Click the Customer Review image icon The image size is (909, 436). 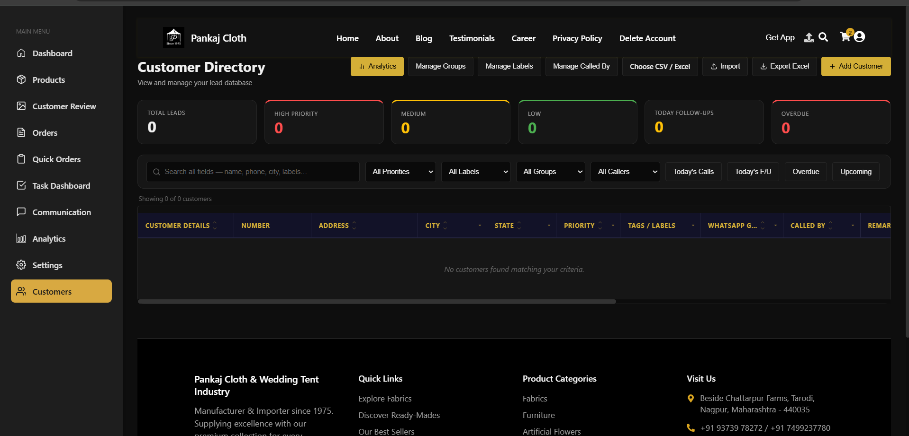21,106
